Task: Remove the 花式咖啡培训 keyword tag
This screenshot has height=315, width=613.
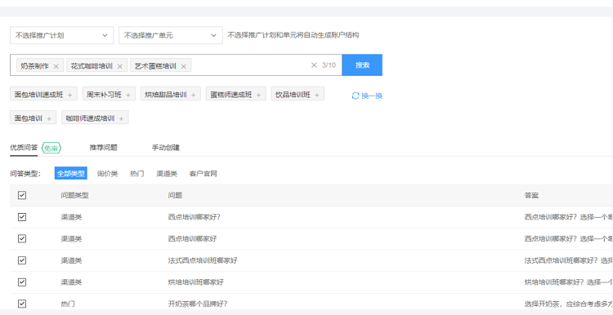Action: (x=120, y=66)
